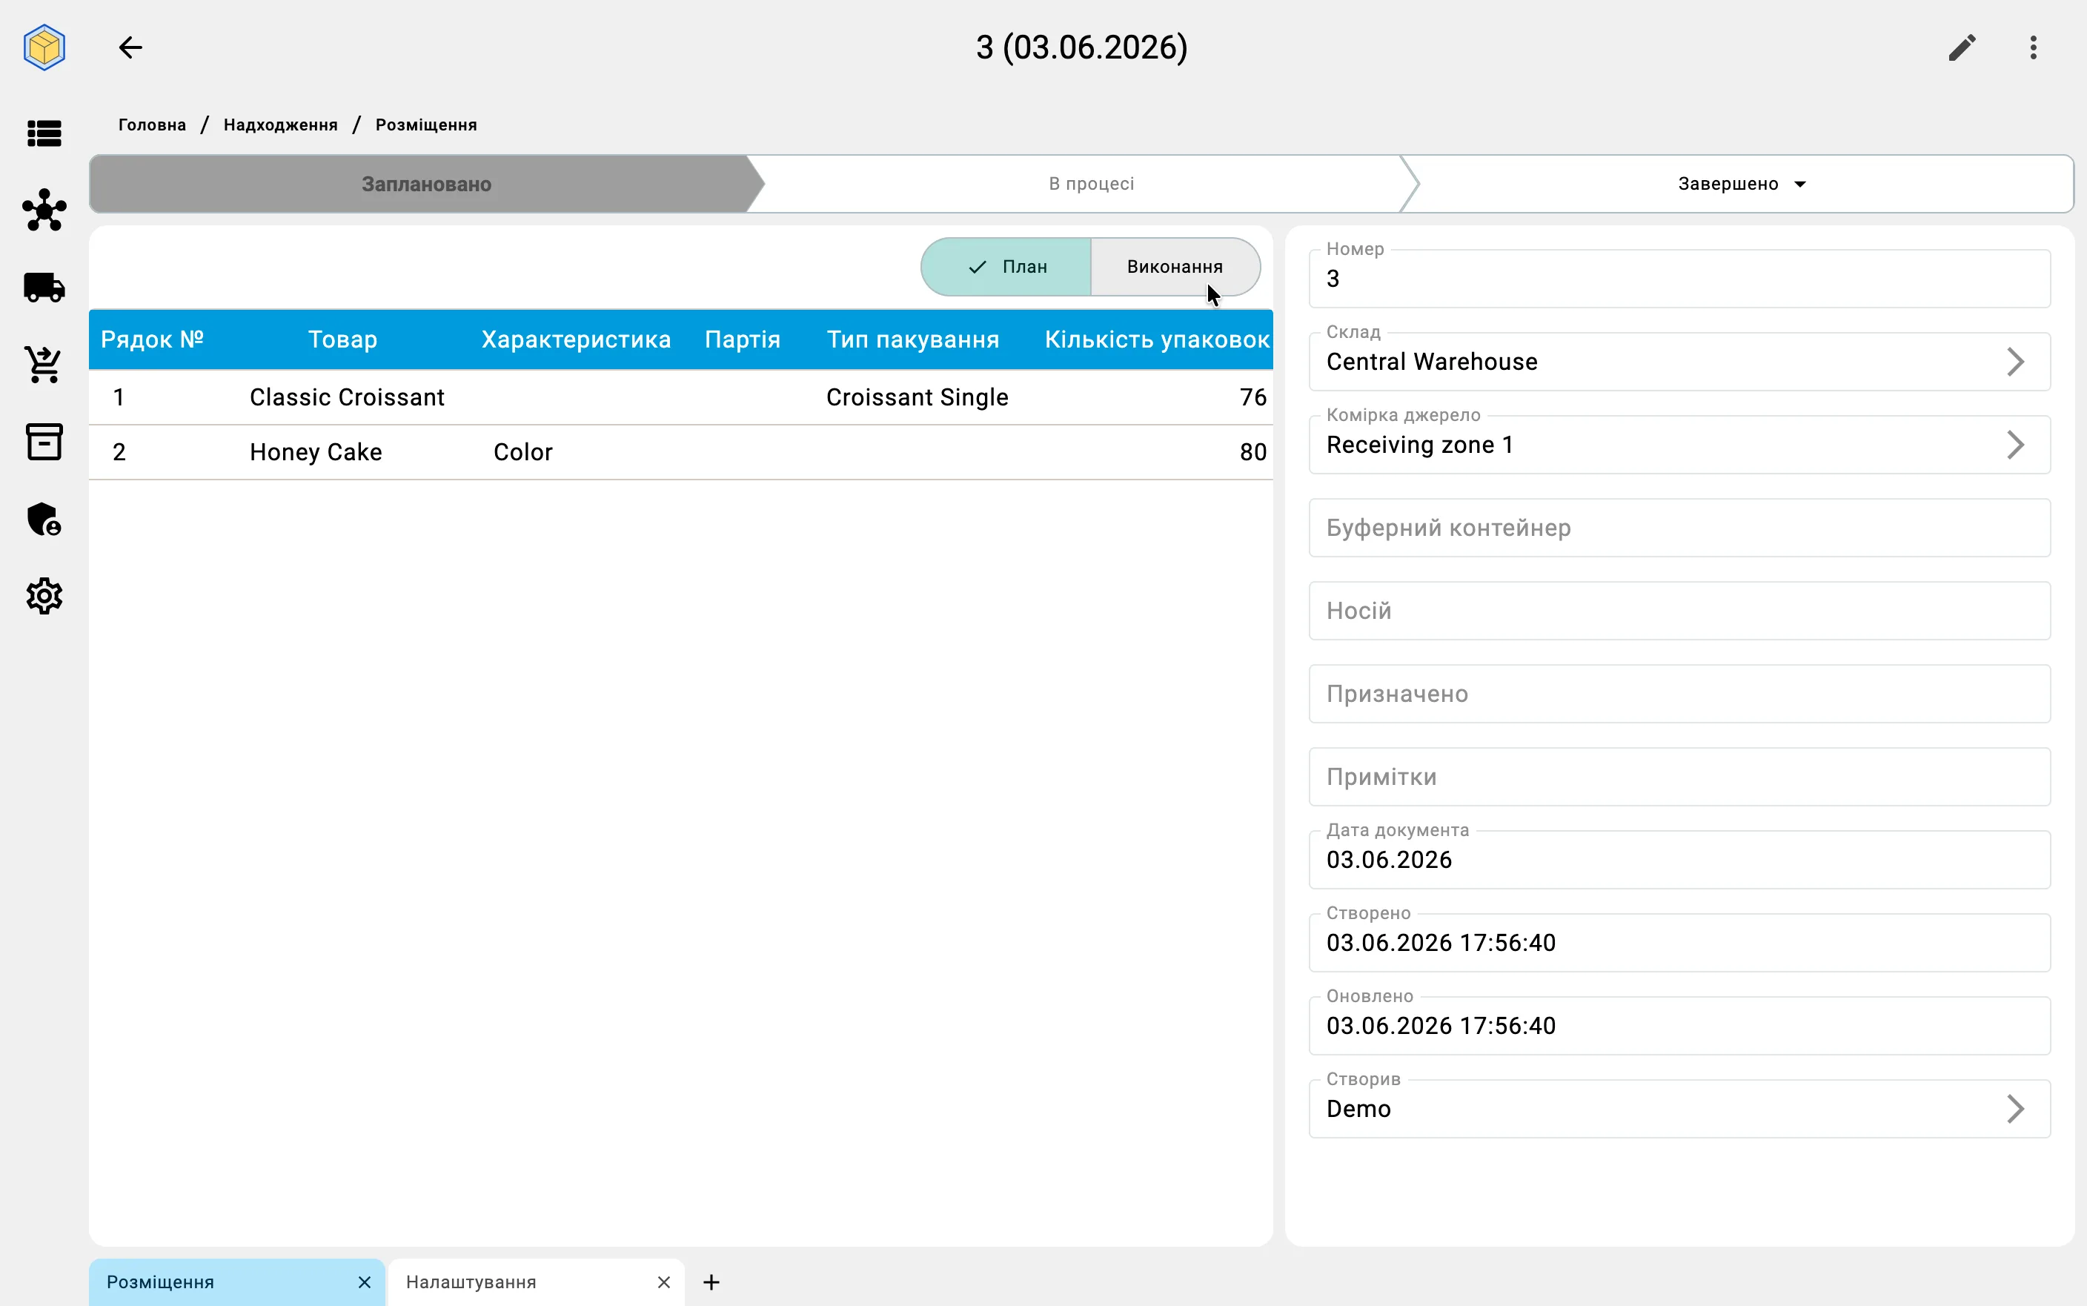The image size is (2087, 1306).
Task: Click the Номер field with value 3
Action: [1679, 278]
